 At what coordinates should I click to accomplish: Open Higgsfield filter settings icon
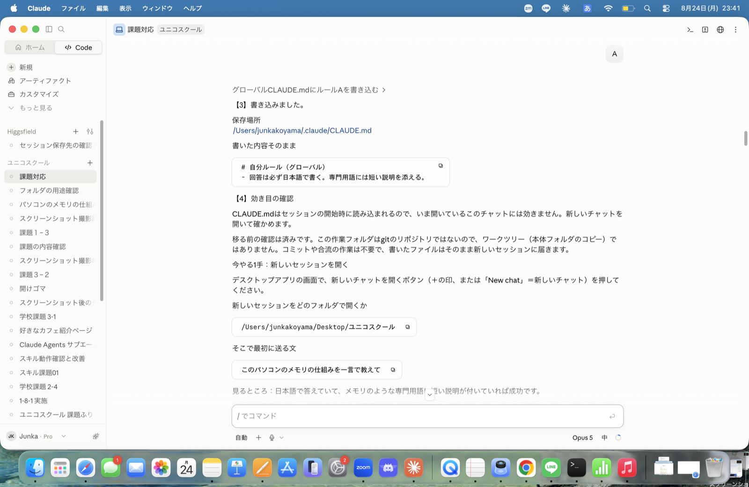coord(90,132)
